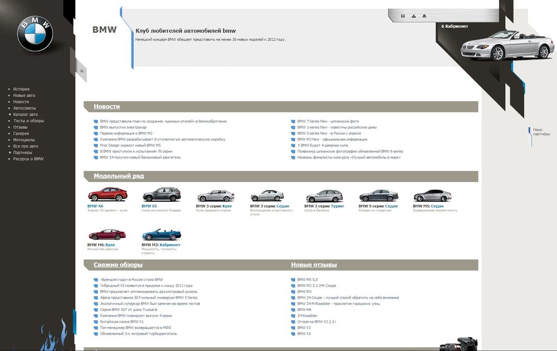The height and width of the screenshot is (351, 557).
Task: Open the BMW-X6 text link
Action: [95, 206]
